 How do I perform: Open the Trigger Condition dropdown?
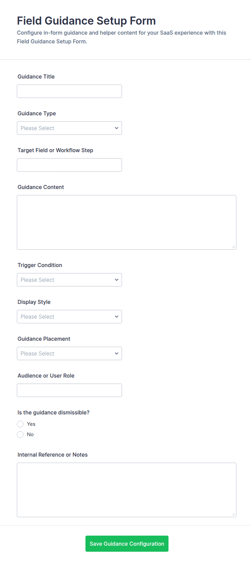tap(69, 280)
